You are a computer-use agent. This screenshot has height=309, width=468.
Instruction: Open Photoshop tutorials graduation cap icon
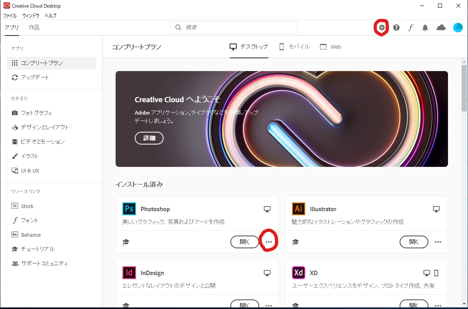click(126, 242)
